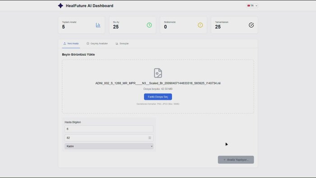Click the Bu Ay value 25

click(x=116, y=27)
